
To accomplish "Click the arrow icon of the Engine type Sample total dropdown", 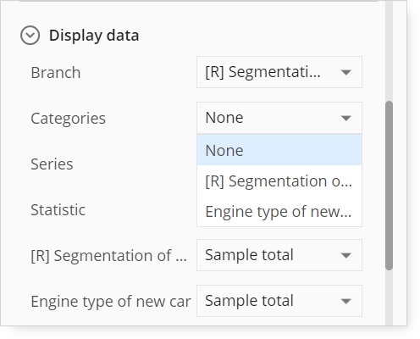I will point(345,301).
